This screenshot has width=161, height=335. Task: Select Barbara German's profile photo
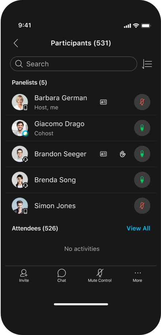tap(20, 102)
